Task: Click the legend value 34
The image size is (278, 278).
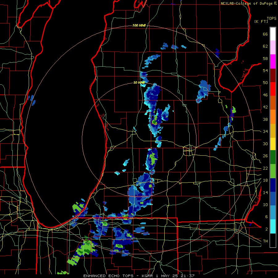Action: (x=265, y=131)
